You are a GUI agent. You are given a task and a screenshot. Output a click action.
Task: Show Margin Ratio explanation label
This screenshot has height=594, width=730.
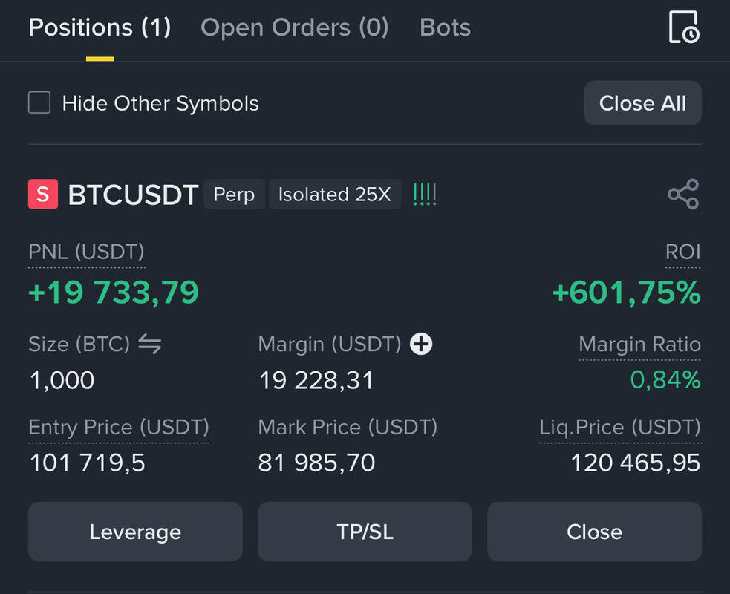coord(639,345)
